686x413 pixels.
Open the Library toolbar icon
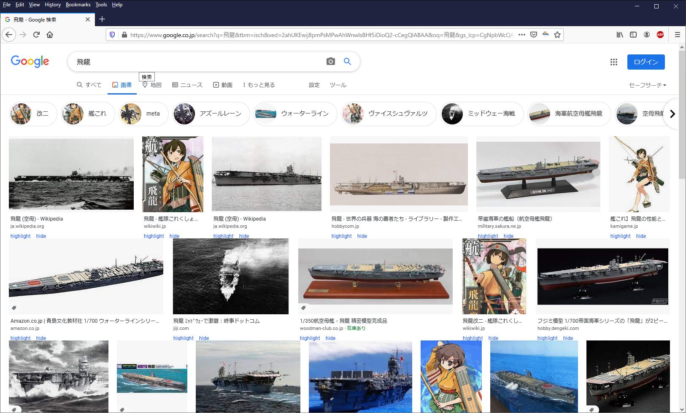click(x=620, y=35)
